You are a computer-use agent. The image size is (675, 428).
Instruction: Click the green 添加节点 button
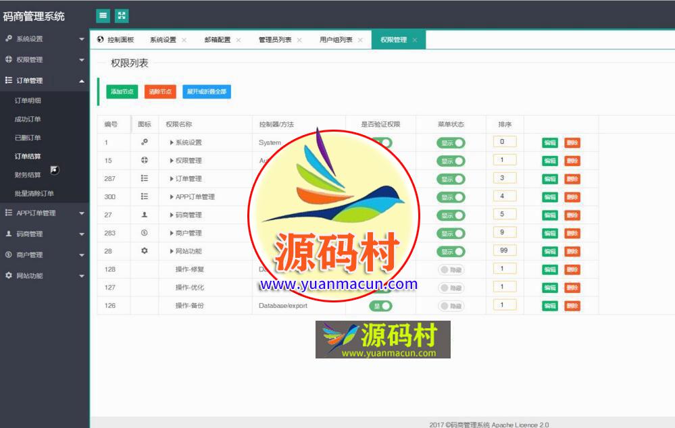tap(122, 91)
